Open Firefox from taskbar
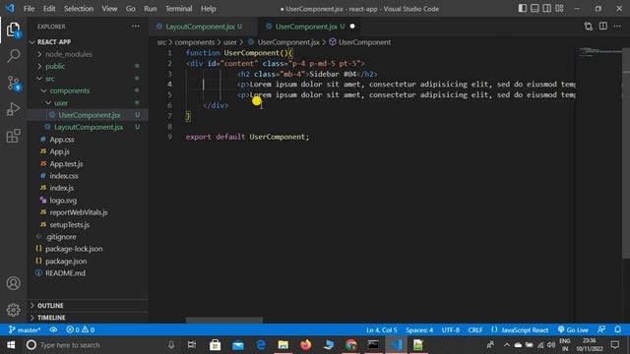Image resolution: width=630 pixels, height=354 pixels. click(306, 345)
